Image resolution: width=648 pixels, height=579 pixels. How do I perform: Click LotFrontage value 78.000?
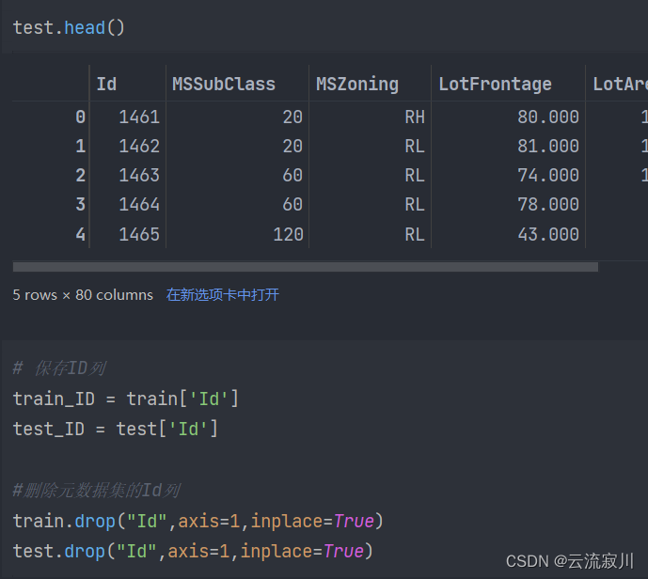(x=548, y=204)
